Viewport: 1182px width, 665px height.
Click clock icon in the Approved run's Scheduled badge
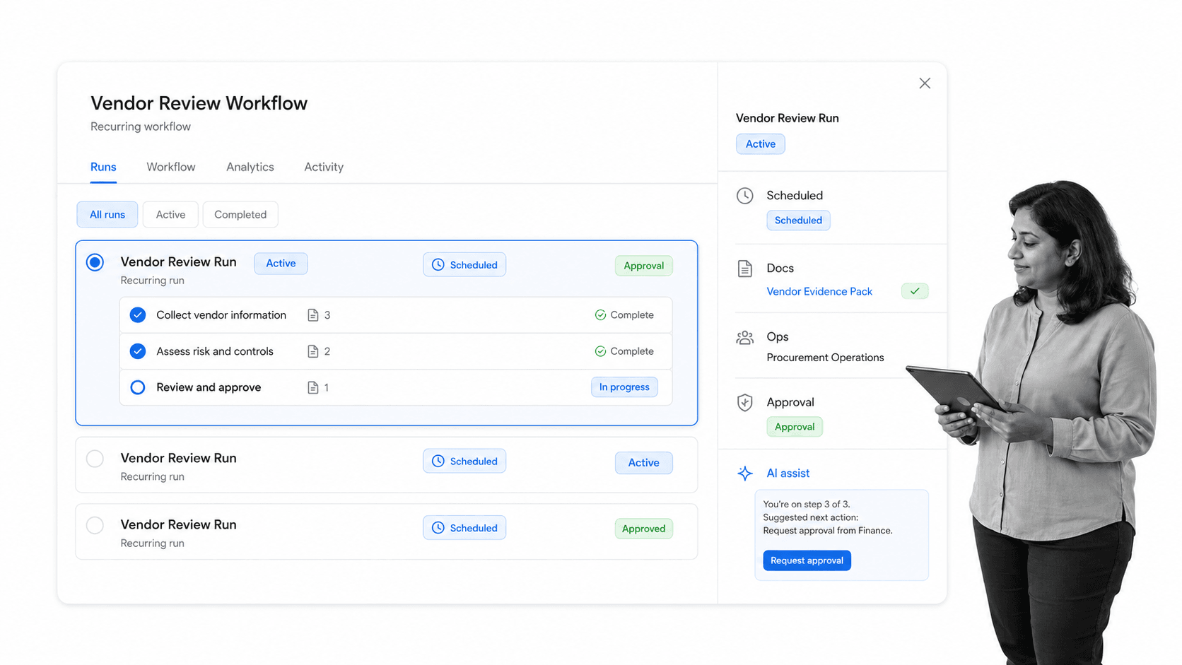pos(438,528)
